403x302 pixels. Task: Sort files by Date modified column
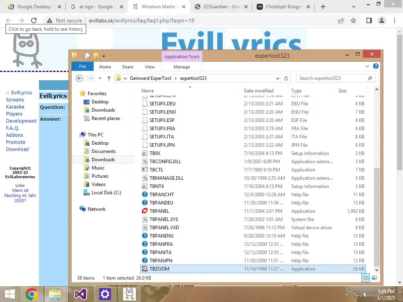pos(259,91)
